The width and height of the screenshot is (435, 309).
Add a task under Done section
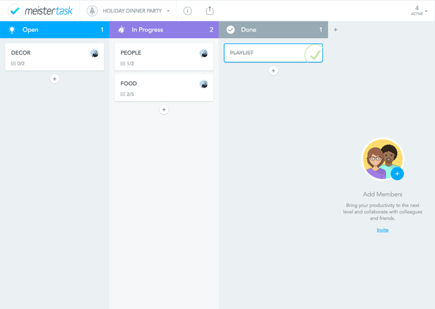[x=273, y=71]
